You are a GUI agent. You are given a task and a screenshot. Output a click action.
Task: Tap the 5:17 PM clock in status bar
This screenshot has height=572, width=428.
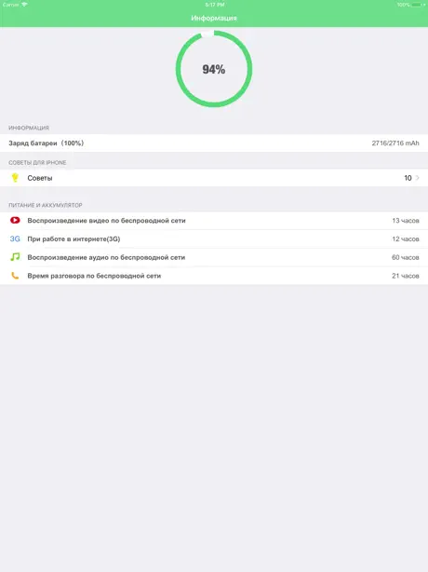click(x=215, y=5)
